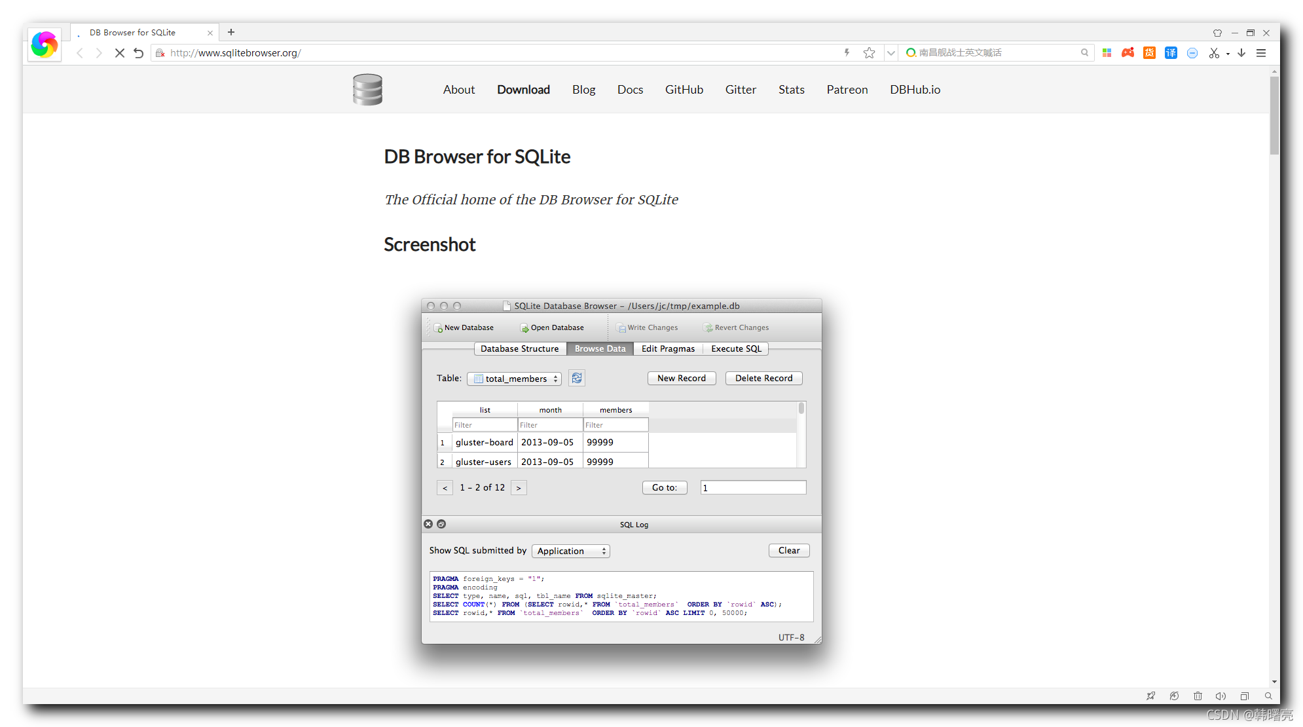Image resolution: width=1303 pixels, height=727 pixels.
Task: Go back to the previous page
Action: point(80,53)
